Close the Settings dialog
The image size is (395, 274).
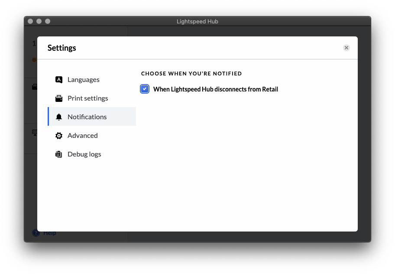tap(346, 48)
